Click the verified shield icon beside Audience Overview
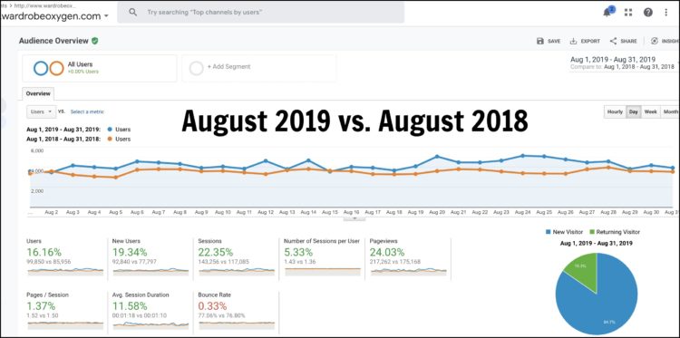This screenshot has width=680, height=338. [x=94, y=41]
